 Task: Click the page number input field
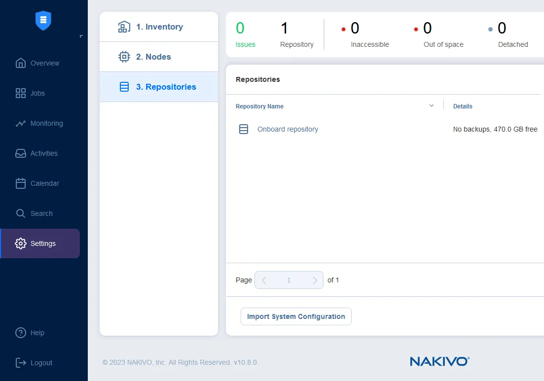(x=289, y=280)
